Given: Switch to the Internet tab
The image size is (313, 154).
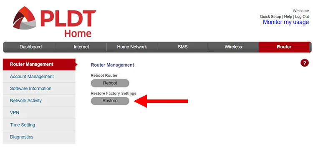Looking at the screenshot, I should [x=81, y=47].
